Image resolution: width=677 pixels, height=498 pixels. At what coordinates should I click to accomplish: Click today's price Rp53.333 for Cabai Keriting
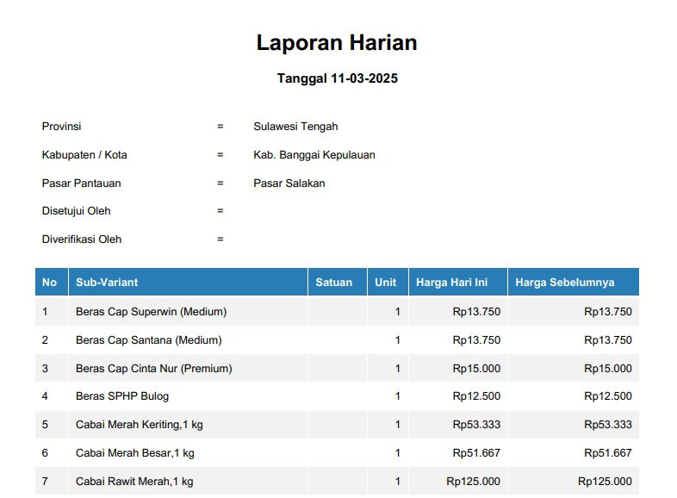pyautogui.click(x=476, y=425)
